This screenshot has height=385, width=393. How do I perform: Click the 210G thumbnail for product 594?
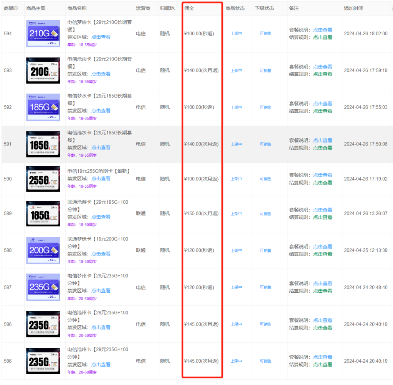43,34
